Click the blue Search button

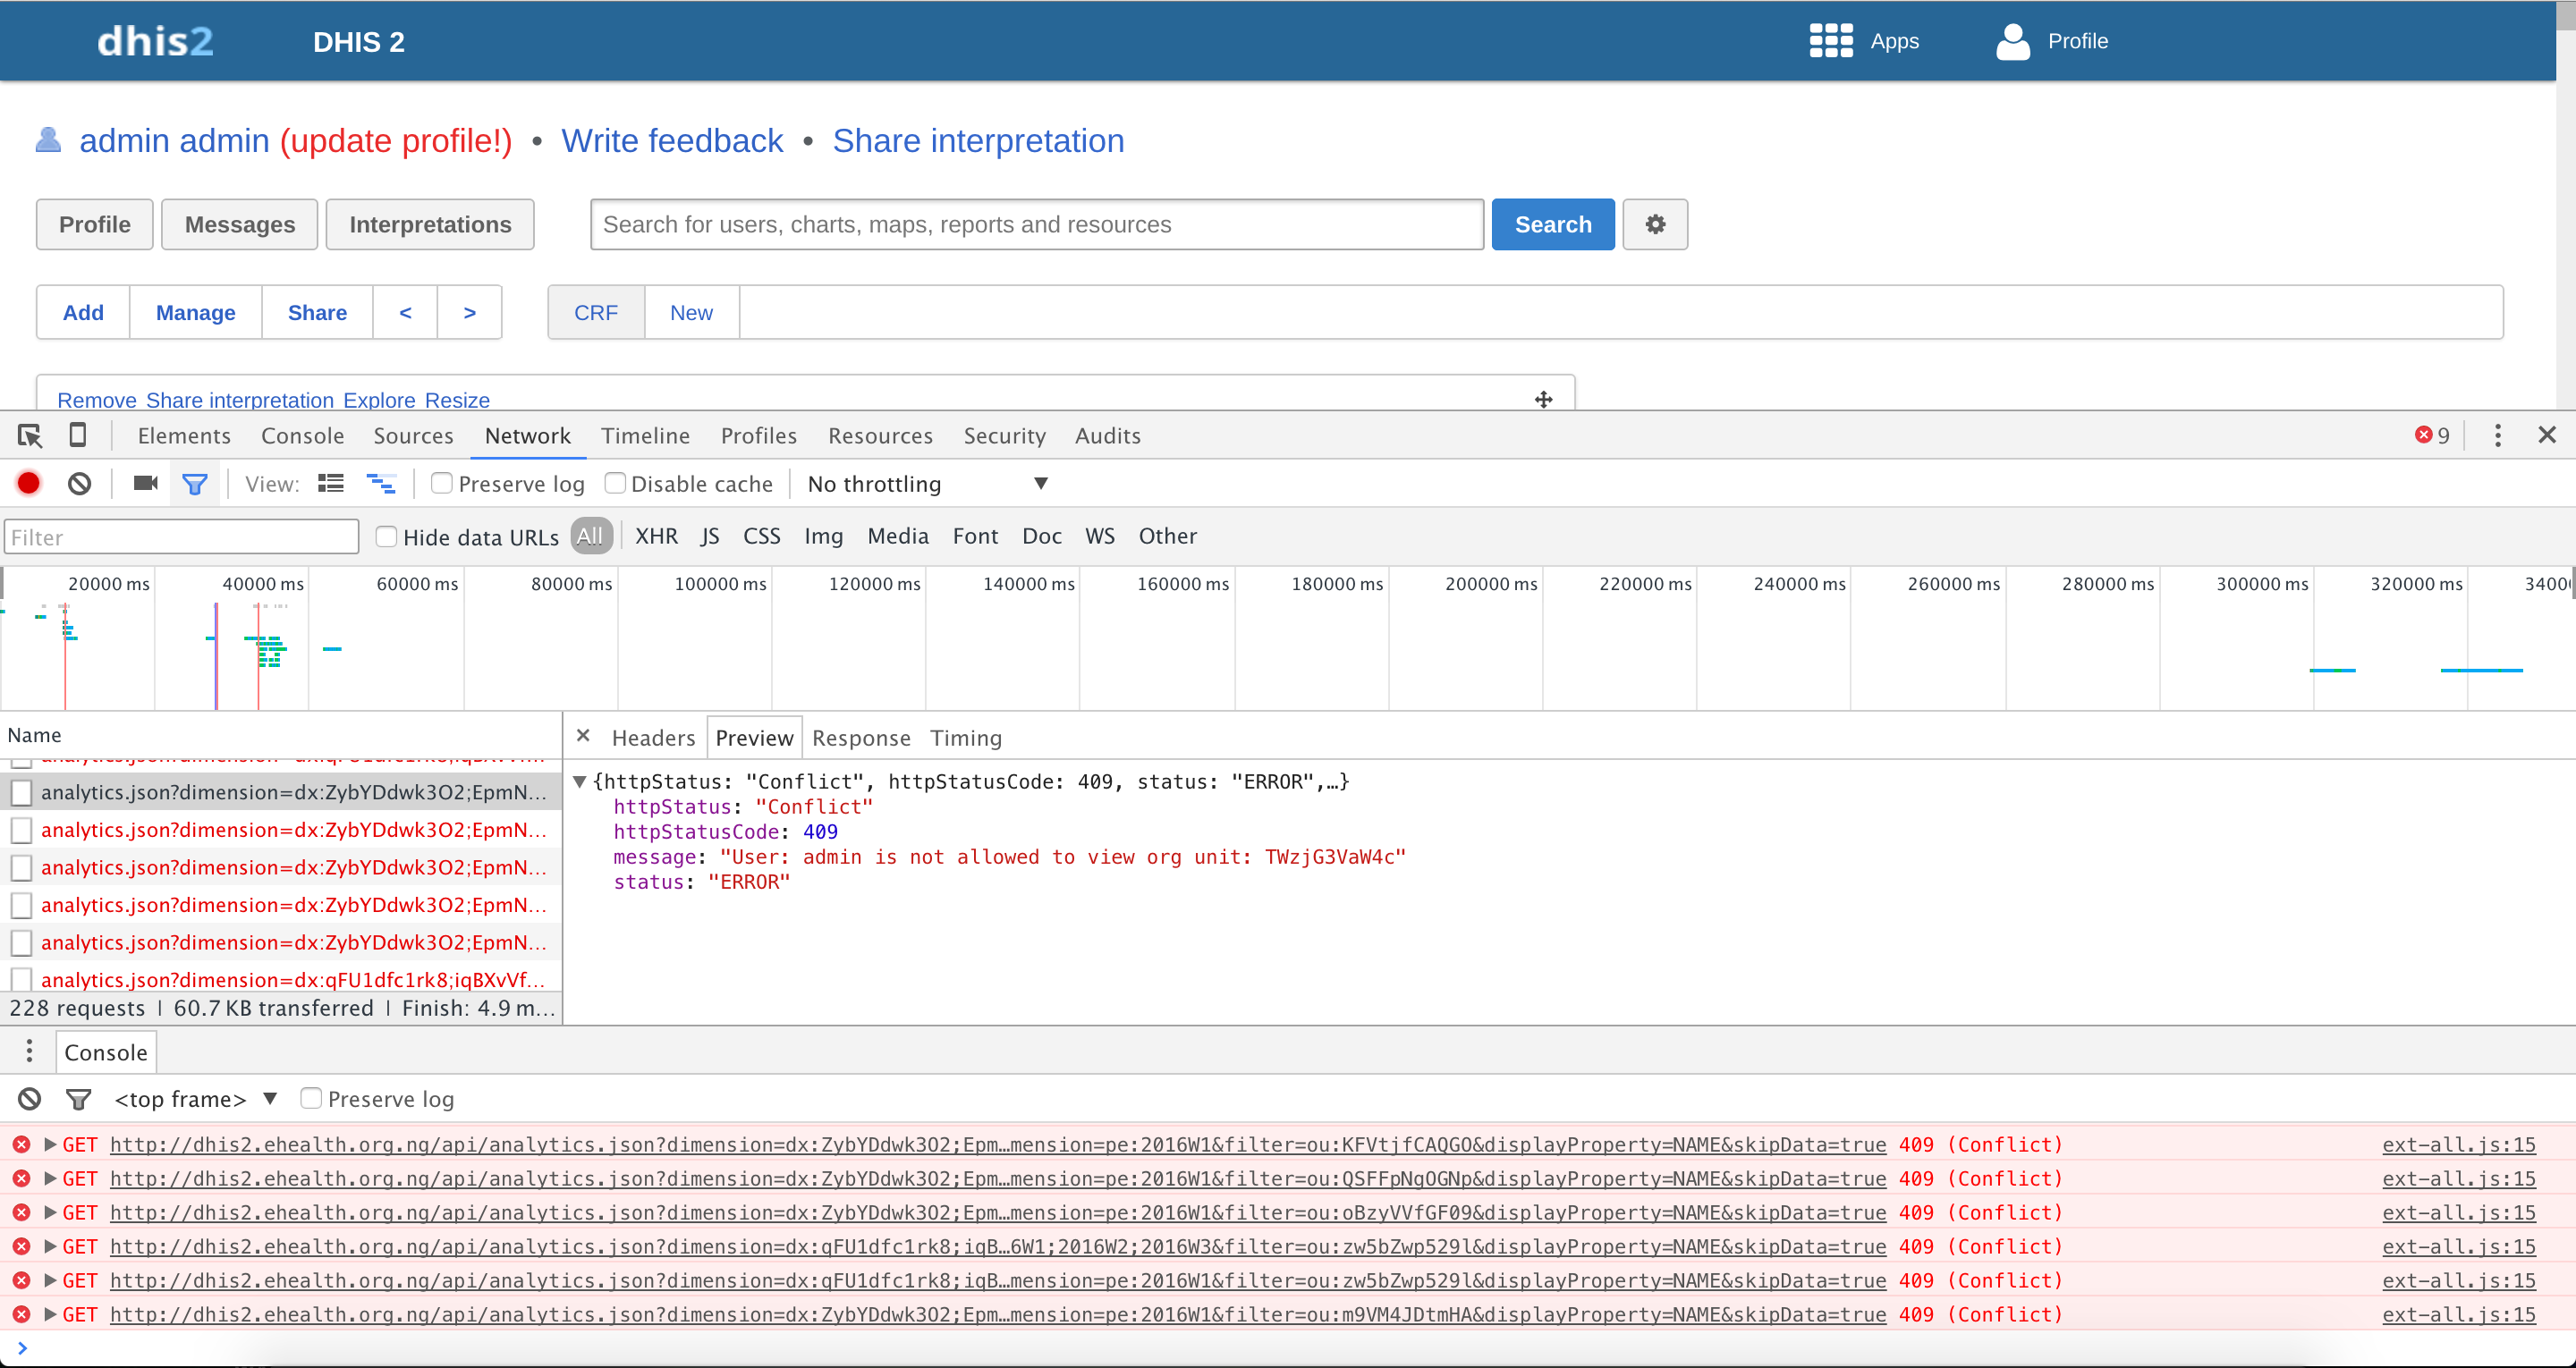1552,224
